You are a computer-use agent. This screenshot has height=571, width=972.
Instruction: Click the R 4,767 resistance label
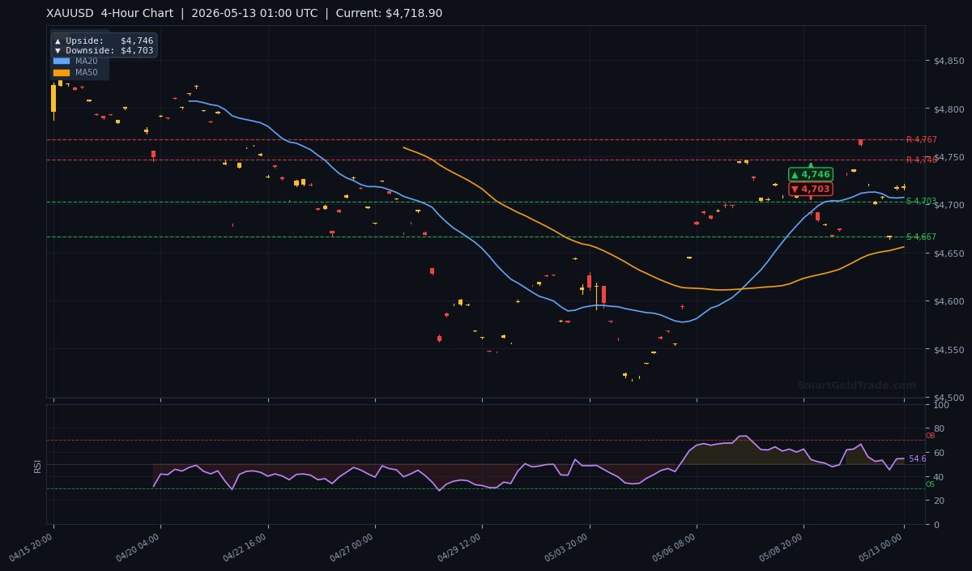(x=922, y=139)
